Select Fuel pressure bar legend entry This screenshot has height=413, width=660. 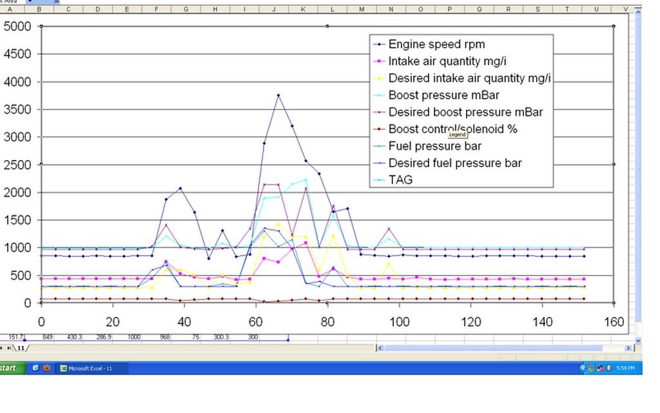pos(427,146)
